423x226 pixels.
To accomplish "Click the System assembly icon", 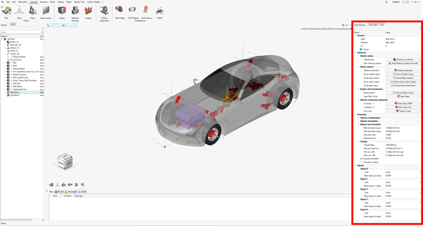I will coord(62,11).
